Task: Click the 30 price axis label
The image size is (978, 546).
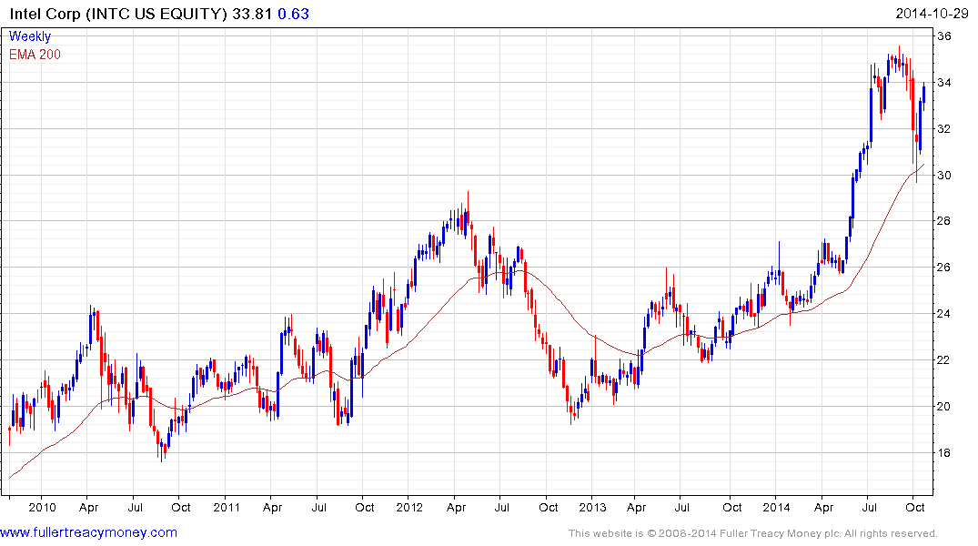Action: (944, 175)
